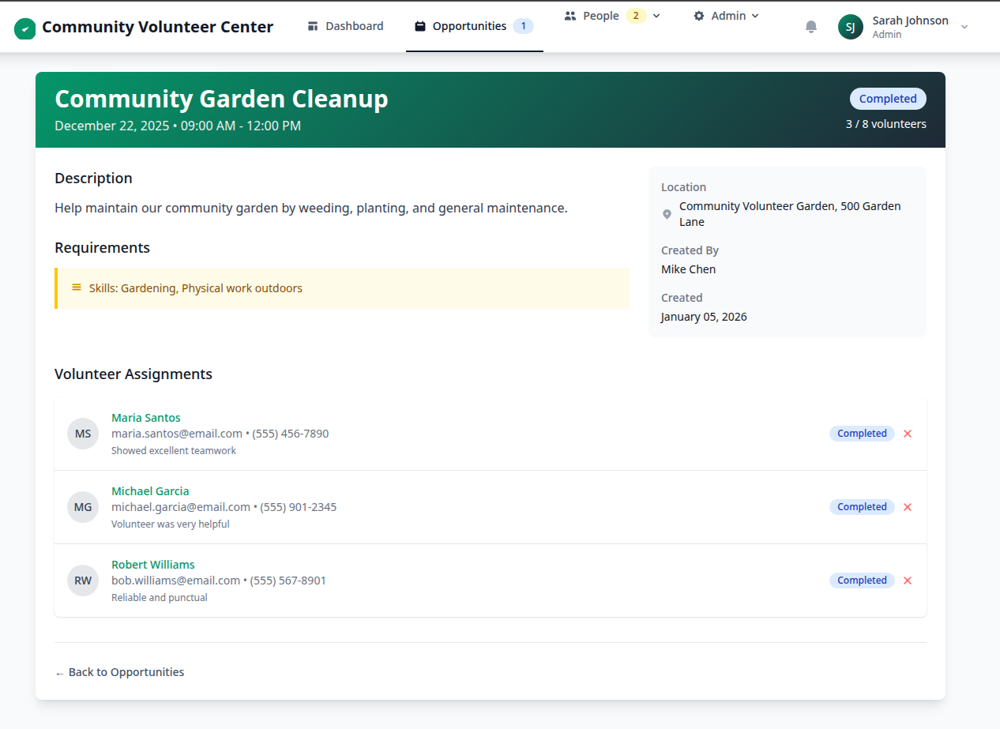Open Sarah Johnson account menu chevron
This screenshot has width=1000, height=729.
click(964, 27)
